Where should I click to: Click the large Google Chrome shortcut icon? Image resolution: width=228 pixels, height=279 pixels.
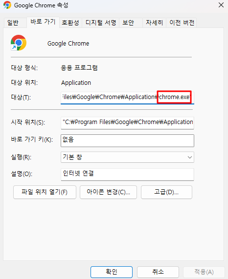point(19,43)
